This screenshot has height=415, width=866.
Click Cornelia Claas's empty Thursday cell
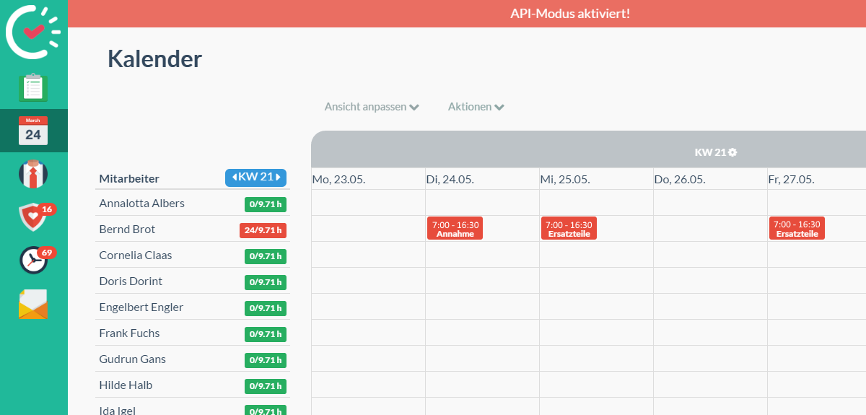[x=710, y=255]
